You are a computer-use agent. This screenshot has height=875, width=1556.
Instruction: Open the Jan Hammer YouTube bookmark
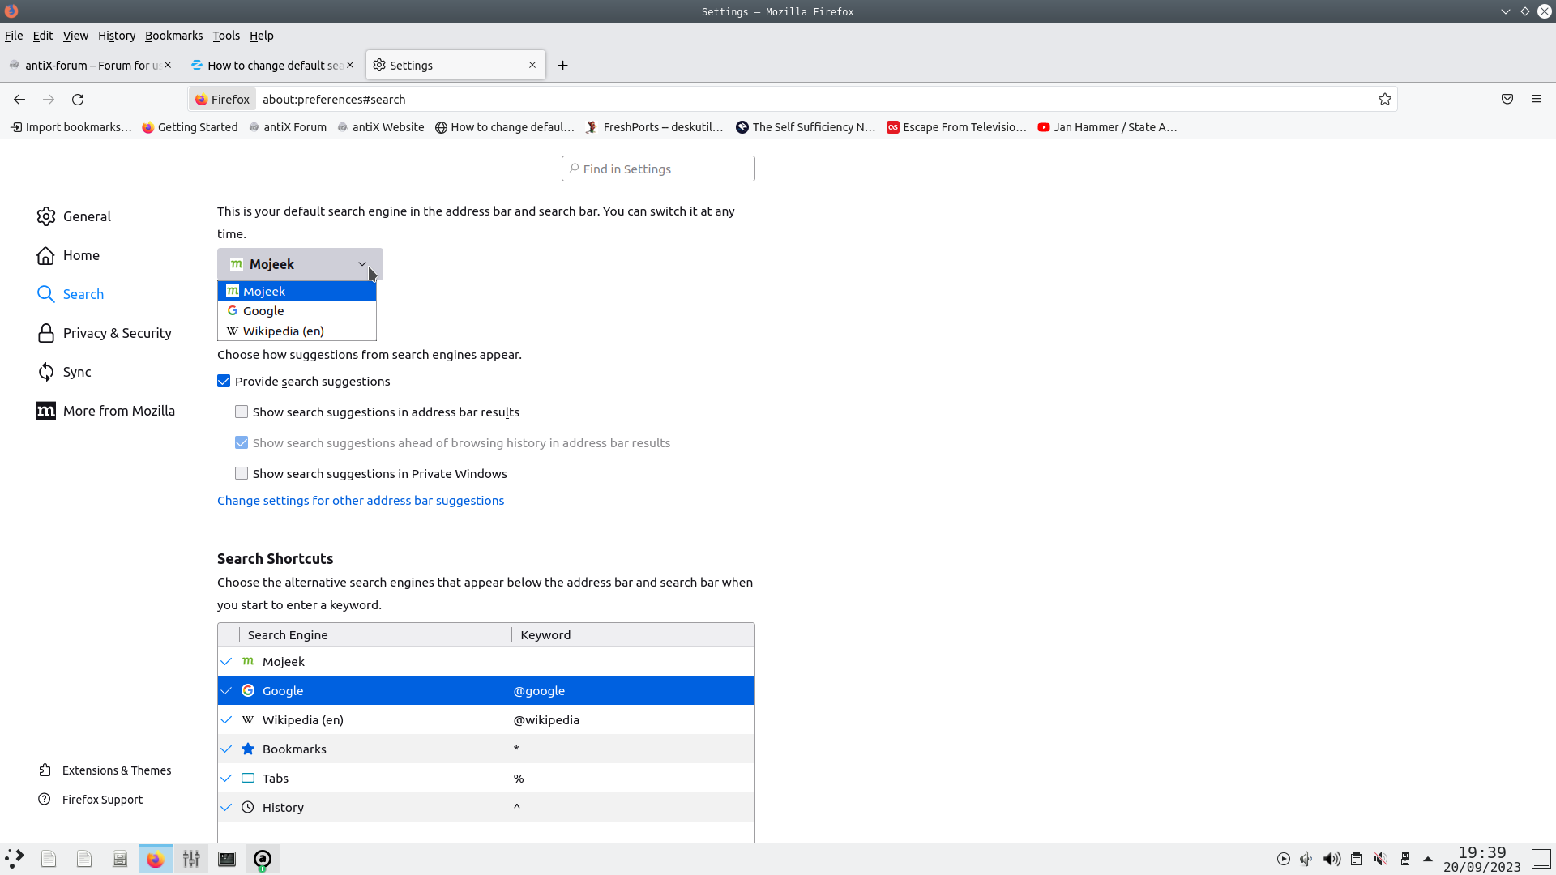click(1107, 127)
